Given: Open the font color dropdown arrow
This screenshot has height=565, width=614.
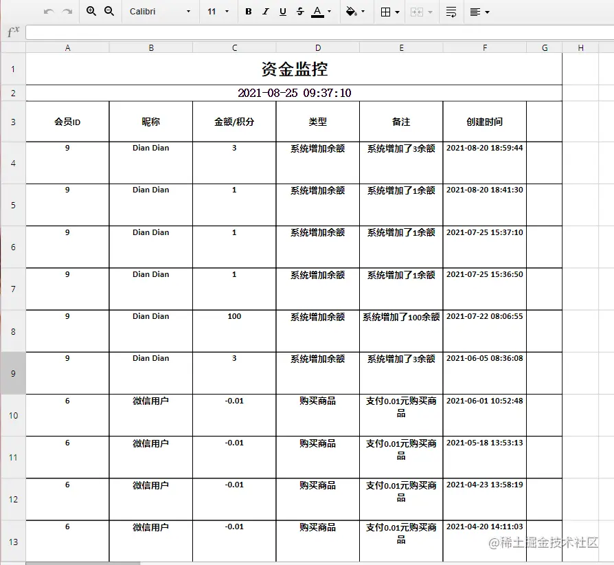Looking at the screenshot, I should point(329,12).
